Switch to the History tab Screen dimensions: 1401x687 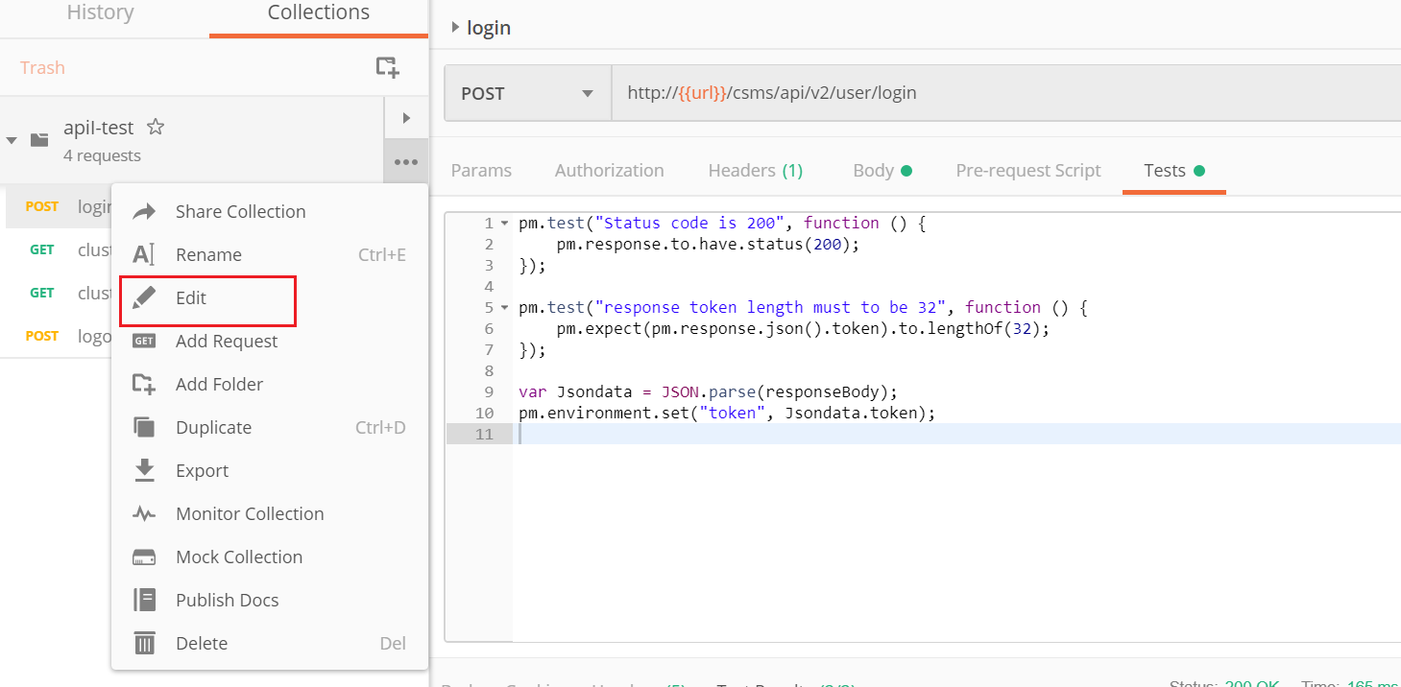pos(101,13)
